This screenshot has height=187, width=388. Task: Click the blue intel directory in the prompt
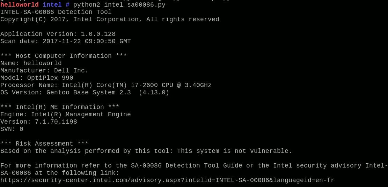(x=52, y=5)
